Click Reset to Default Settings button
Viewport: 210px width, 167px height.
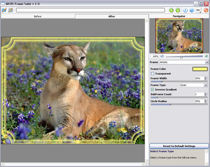pos(179,146)
